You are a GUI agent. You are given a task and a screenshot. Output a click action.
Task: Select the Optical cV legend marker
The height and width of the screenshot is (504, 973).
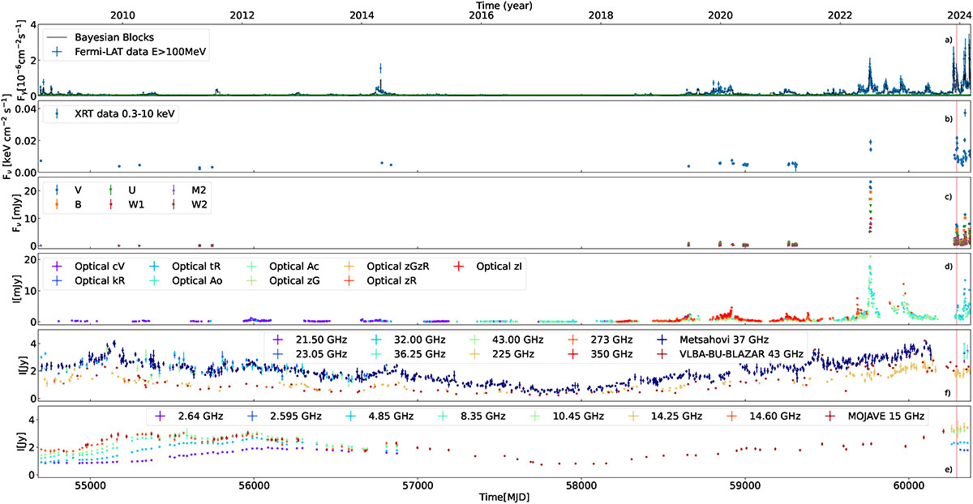click(x=58, y=267)
